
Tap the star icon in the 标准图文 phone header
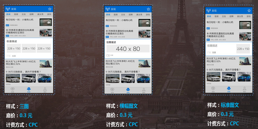click(x=249, y=10)
